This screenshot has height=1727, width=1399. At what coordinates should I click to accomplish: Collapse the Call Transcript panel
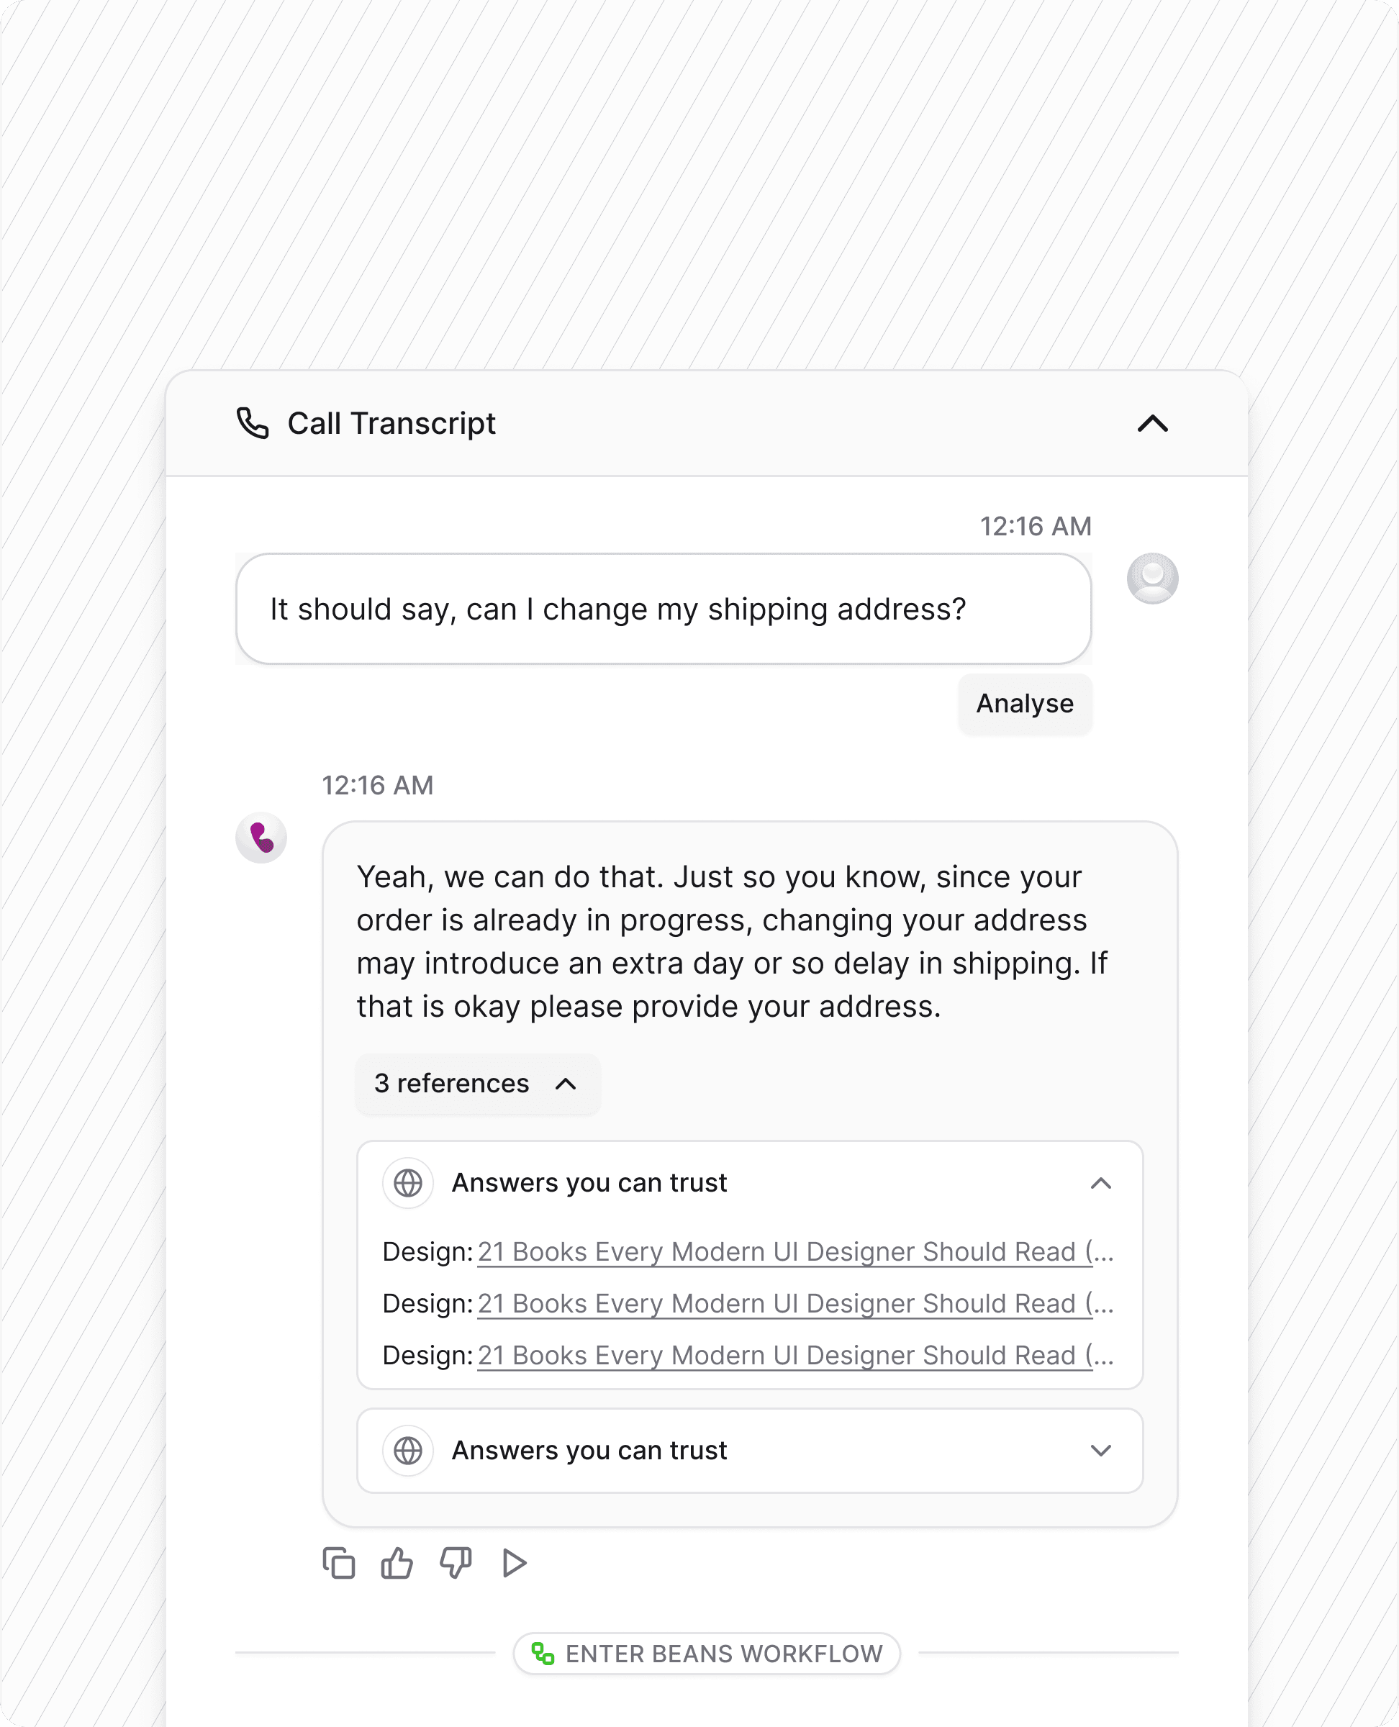1152,423
